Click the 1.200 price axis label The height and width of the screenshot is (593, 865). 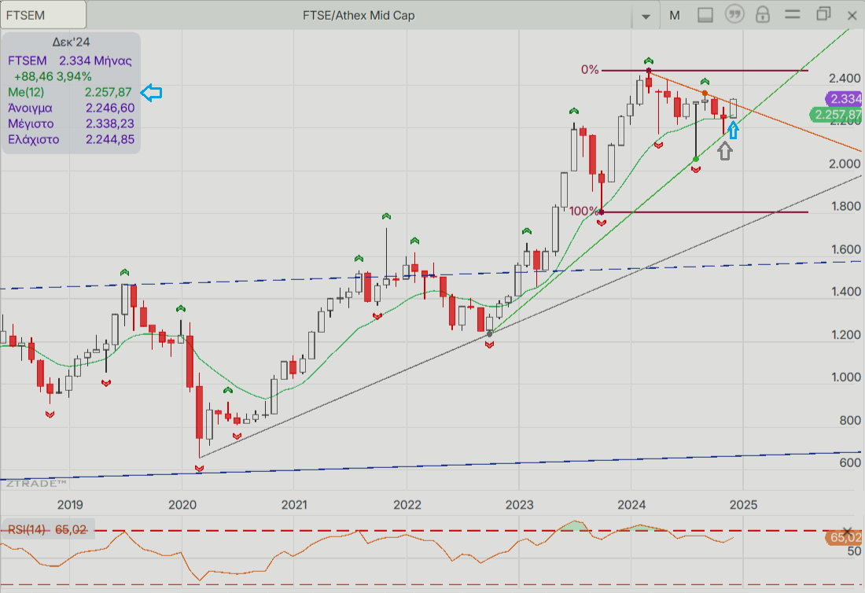pos(845,335)
